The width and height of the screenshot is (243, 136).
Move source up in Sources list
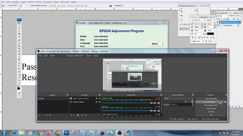click(82, 115)
